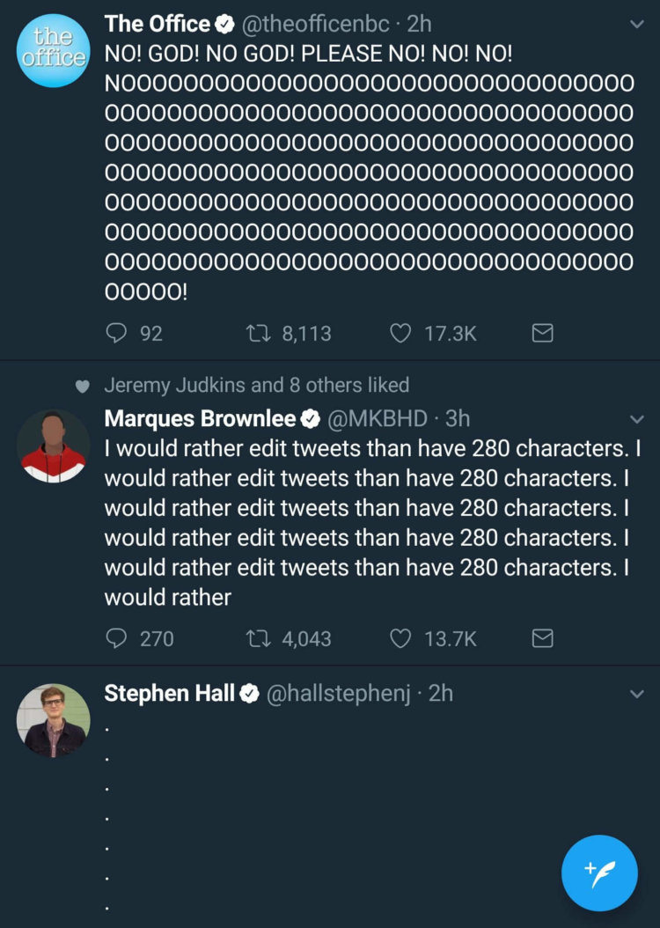Retweet Marques Brownlee's tweet

pyautogui.click(x=261, y=638)
